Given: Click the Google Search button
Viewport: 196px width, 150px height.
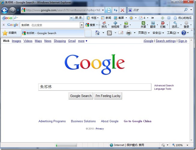Looking at the screenshot, I should coord(81,96).
